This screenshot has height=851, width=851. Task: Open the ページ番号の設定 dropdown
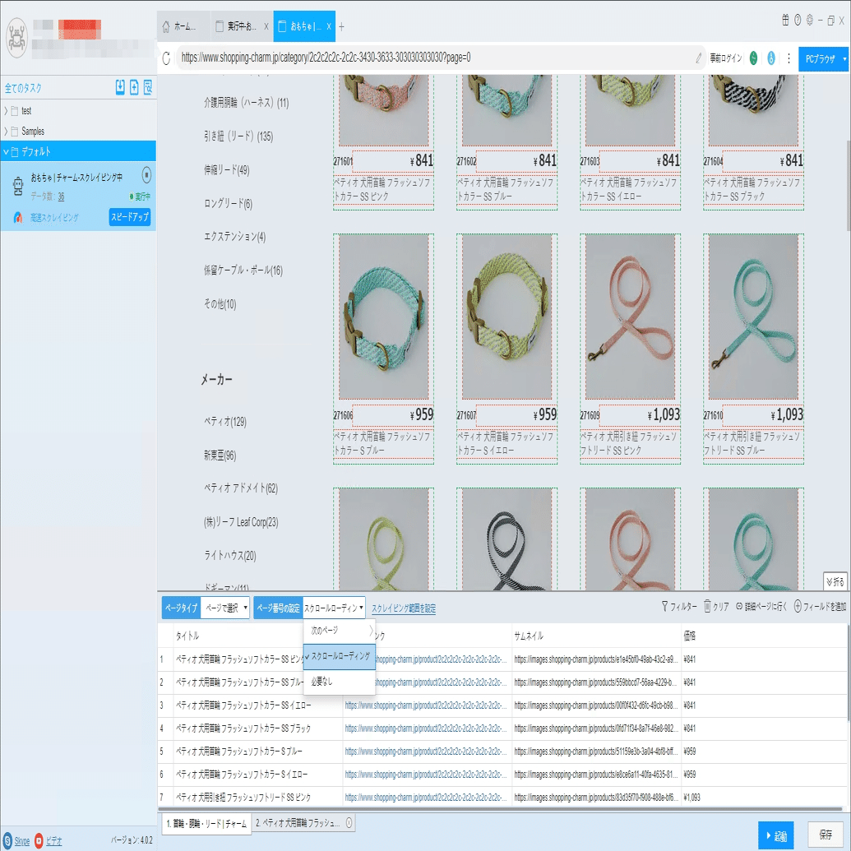[335, 608]
